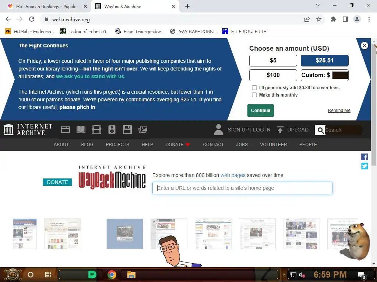Viewport: 377px width, 282px height.
Task: Reload the current page
Action: tap(32, 19)
